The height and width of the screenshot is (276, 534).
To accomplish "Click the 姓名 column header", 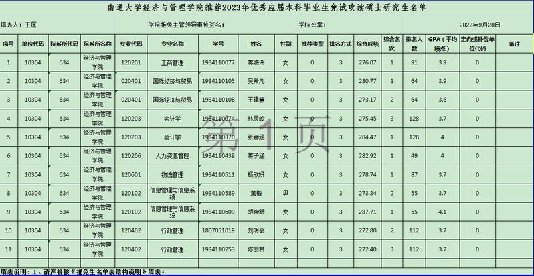I will pyautogui.click(x=256, y=44).
